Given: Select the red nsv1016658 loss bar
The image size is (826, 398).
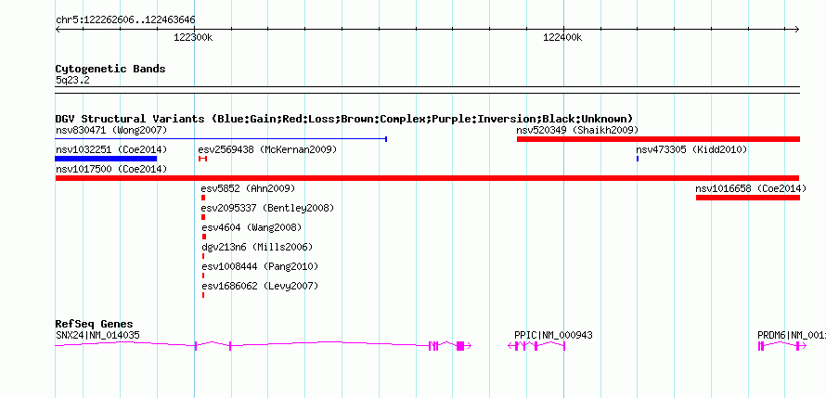Looking at the screenshot, I should point(748,198).
